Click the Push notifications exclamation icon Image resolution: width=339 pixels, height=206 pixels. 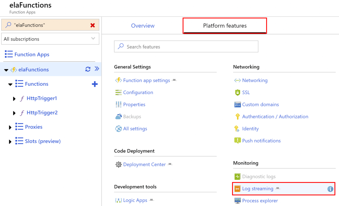pos(237,141)
